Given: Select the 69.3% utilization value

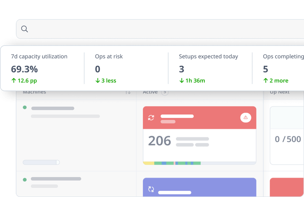Looking at the screenshot, I should [x=24, y=69].
